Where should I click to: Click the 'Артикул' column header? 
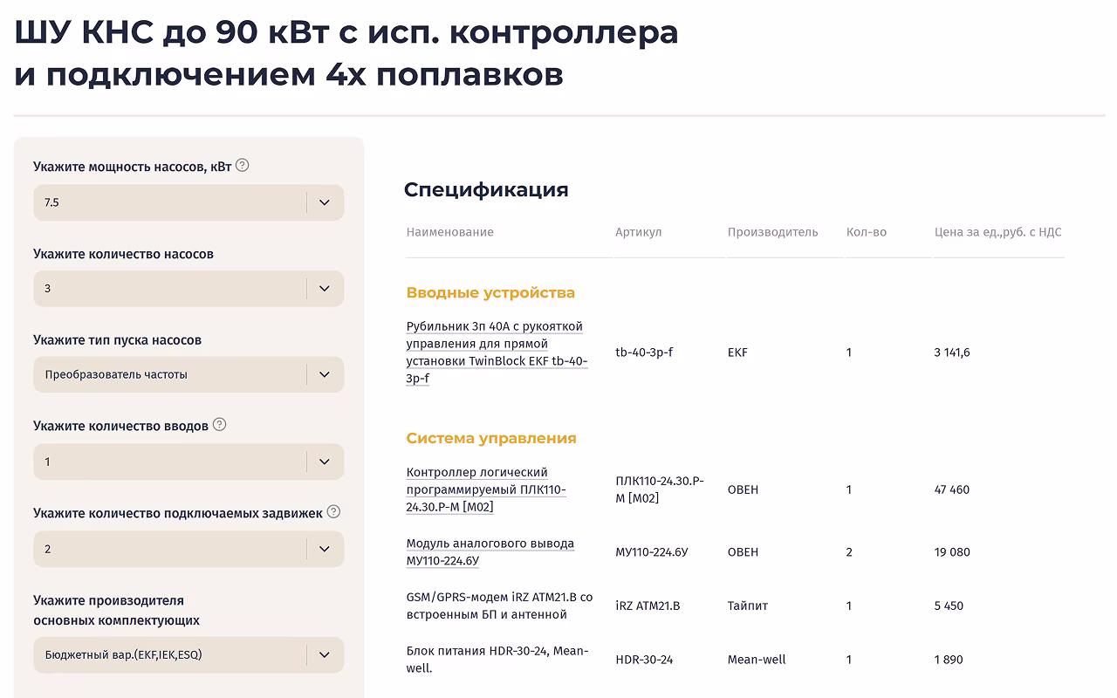(638, 232)
